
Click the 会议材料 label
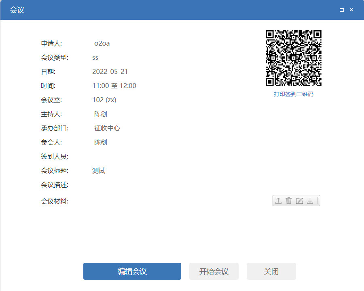click(55, 201)
